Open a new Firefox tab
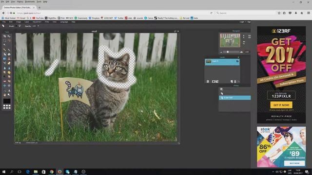The width and height of the screenshot is (312, 175). (x=39, y=8)
